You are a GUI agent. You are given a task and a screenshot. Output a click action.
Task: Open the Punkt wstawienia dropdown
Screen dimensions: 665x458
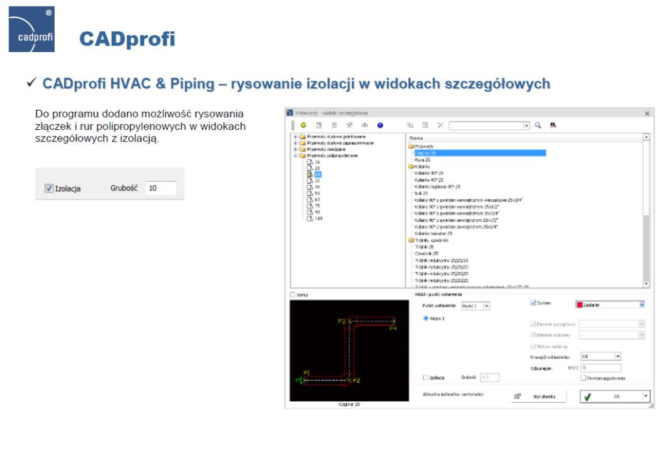click(486, 306)
